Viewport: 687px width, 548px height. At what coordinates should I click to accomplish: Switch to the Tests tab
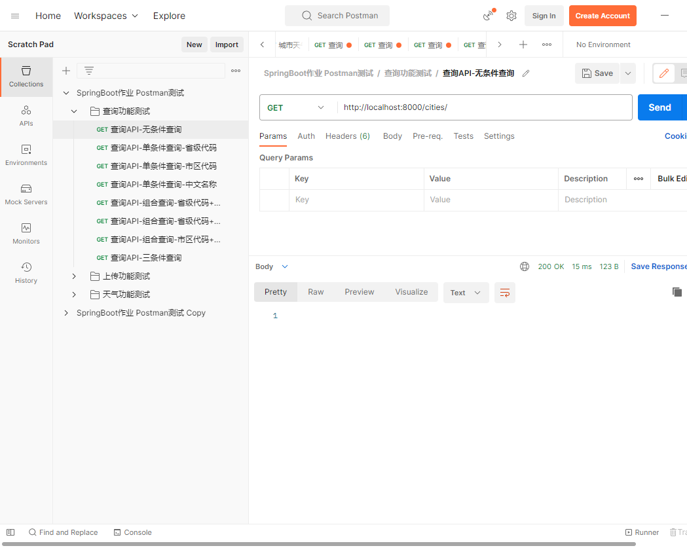point(463,136)
